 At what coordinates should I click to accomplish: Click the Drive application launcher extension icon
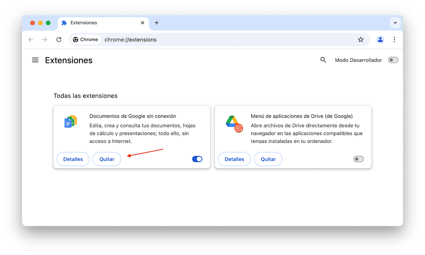tap(234, 123)
